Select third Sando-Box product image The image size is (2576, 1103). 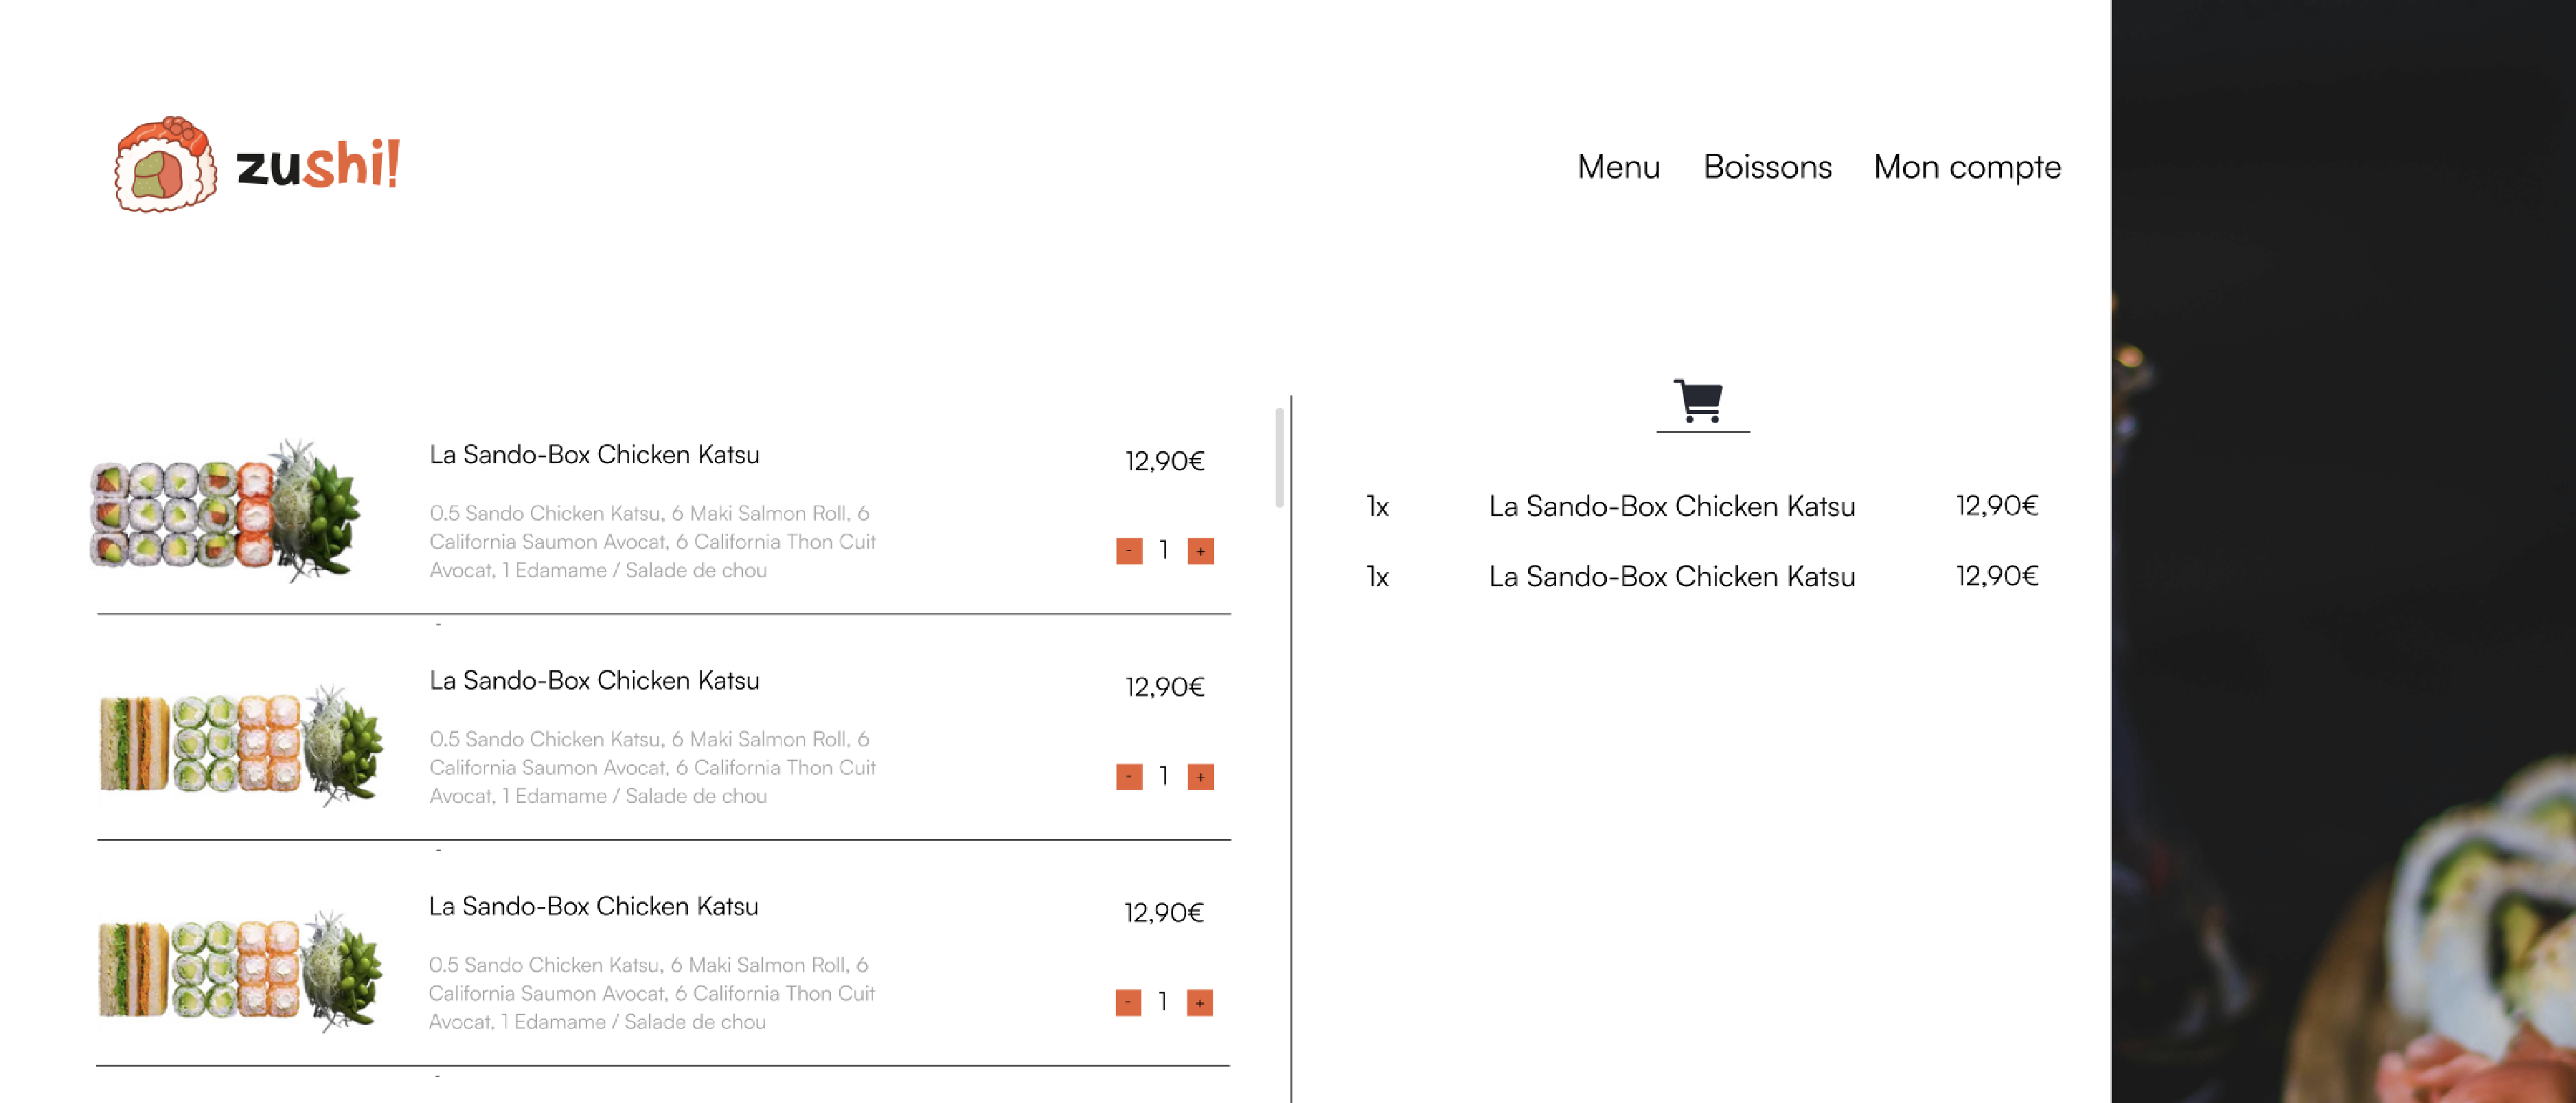[x=240, y=971]
